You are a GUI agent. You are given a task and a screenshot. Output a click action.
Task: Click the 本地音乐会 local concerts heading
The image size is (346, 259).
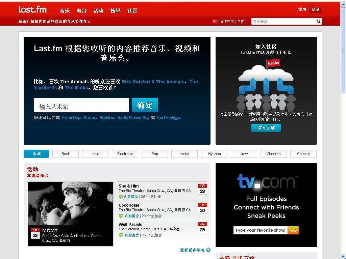(x=38, y=175)
